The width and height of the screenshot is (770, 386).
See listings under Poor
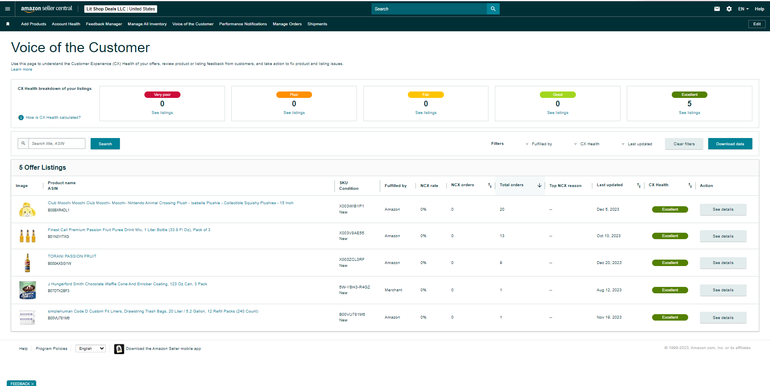294,113
